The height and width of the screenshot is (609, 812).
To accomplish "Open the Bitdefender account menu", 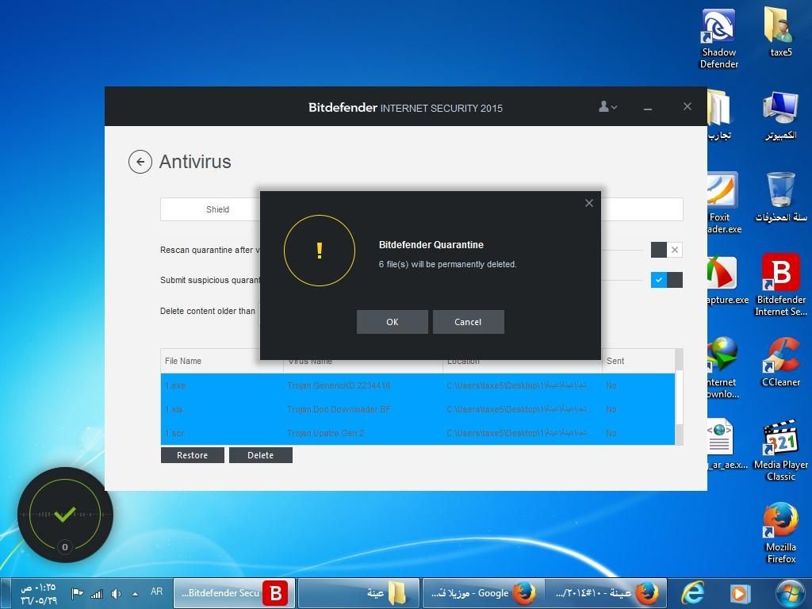I will tap(607, 107).
